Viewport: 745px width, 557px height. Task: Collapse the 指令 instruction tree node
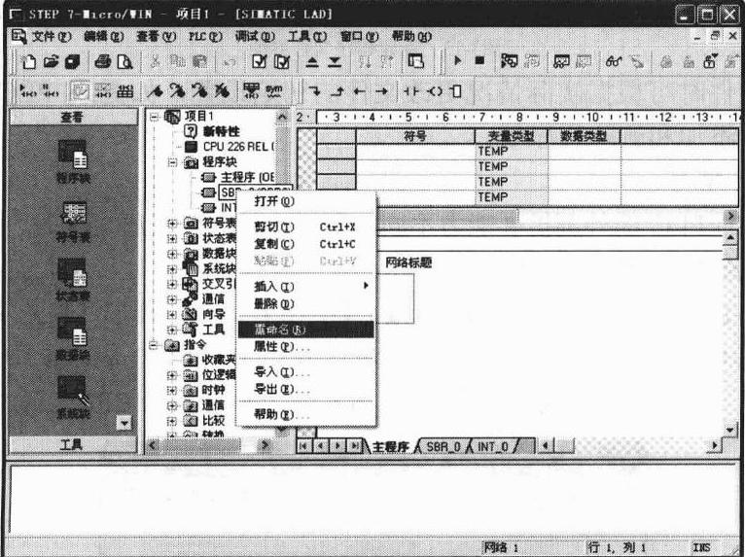click(x=153, y=345)
